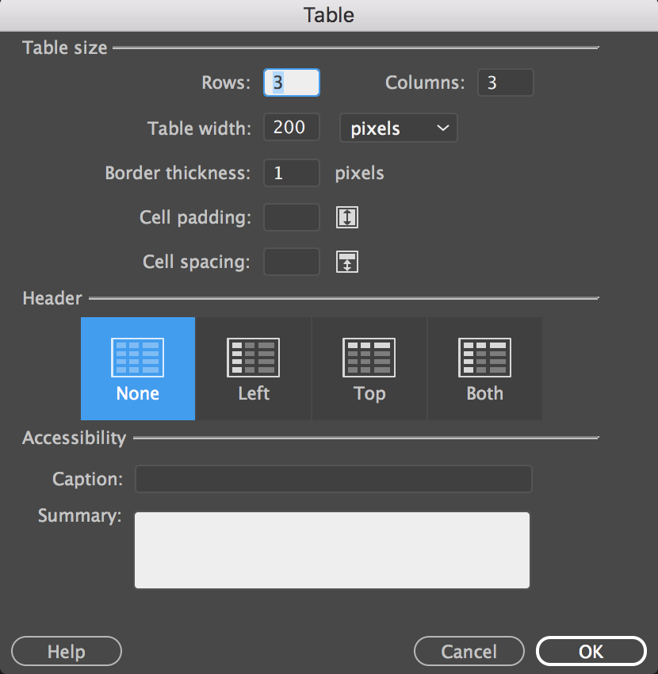Expand the table width unit selector
This screenshot has height=674, width=658.
point(398,128)
